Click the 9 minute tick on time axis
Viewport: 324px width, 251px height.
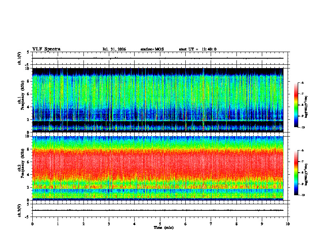[x=262, y=224]
